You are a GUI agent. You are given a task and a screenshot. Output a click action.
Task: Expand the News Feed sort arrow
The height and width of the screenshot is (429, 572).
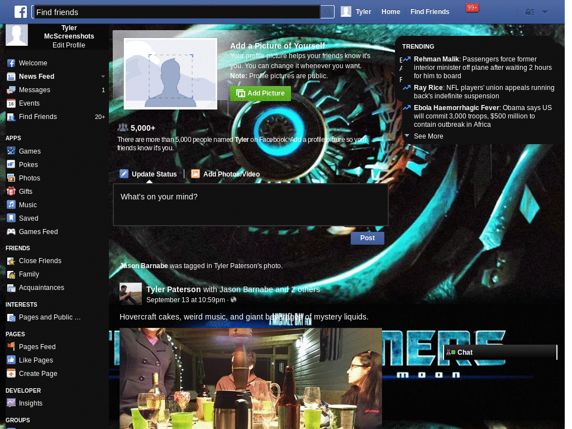click(103, 76)
